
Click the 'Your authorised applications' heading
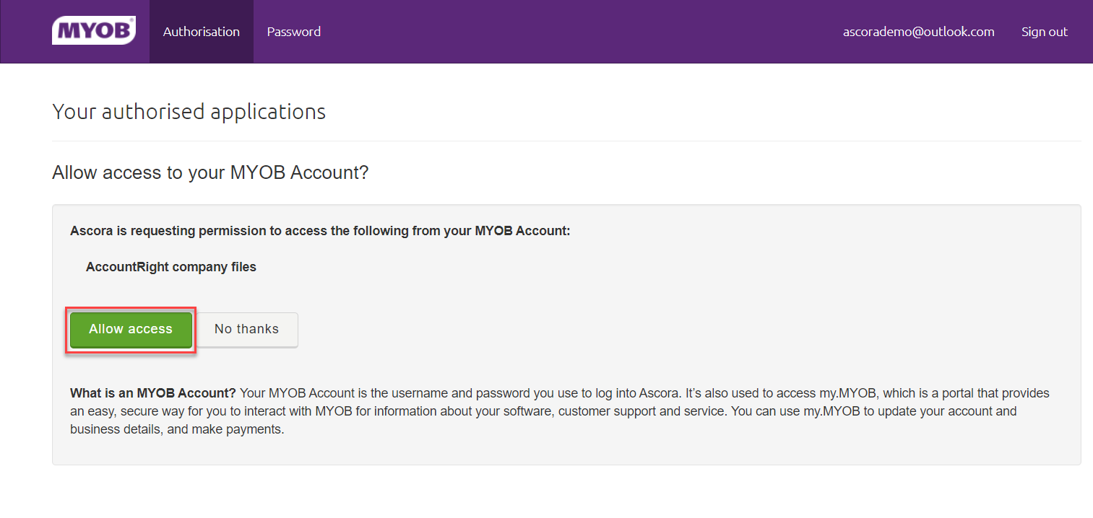(189, 112)
